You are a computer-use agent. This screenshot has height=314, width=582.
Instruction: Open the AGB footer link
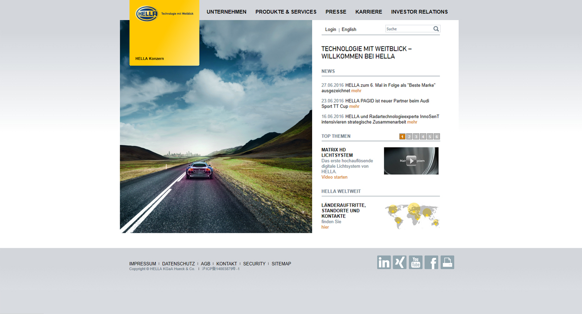click(206, 264)
